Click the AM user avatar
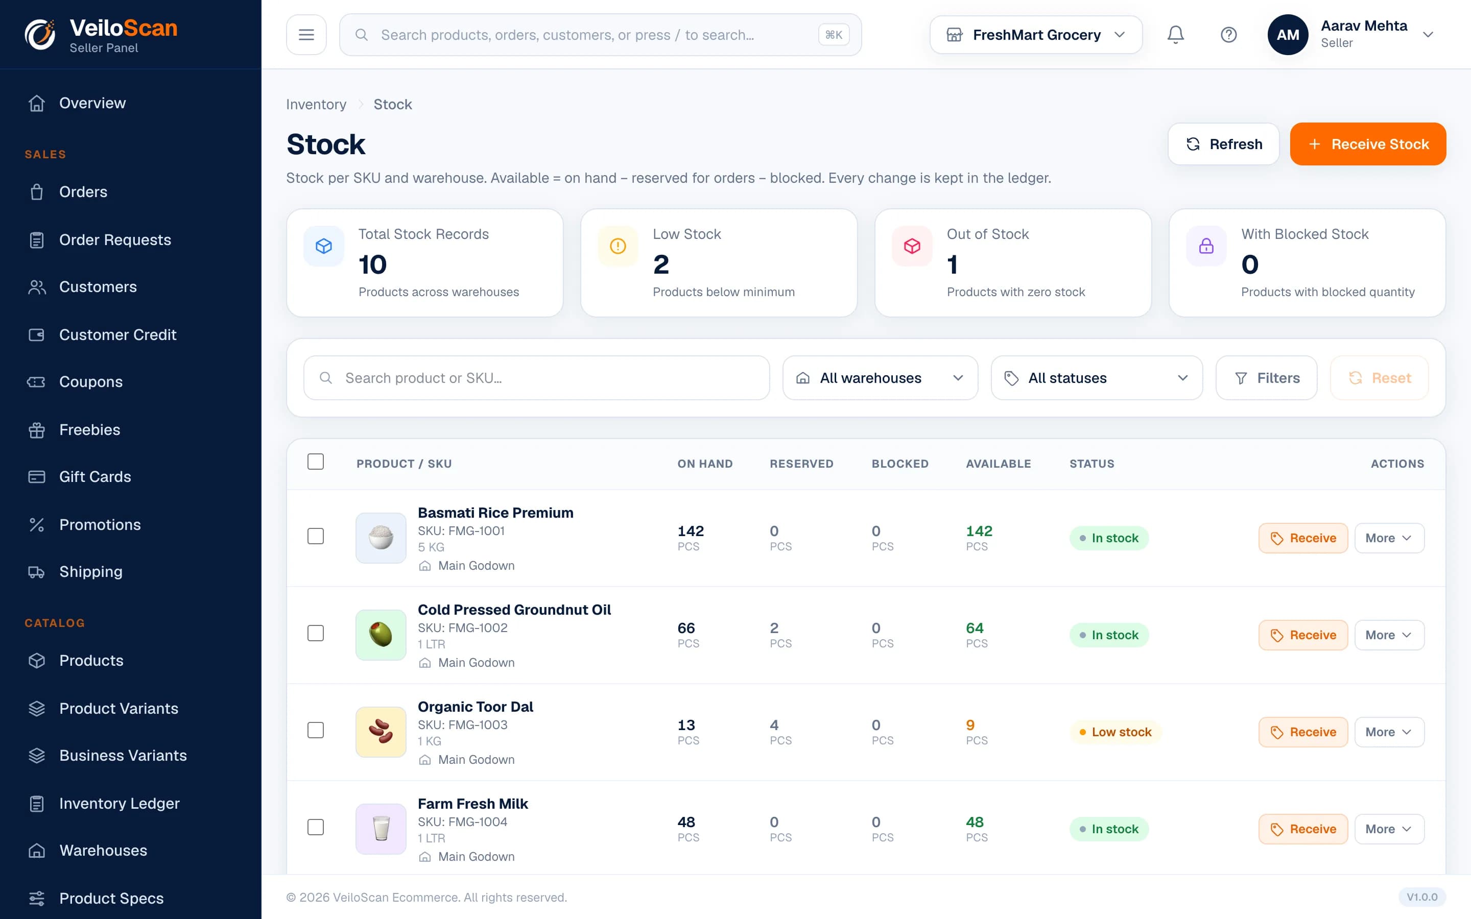The width and height of the screenshot is (1471, 919). (1288, 35)
